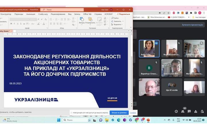The height and width of the screenshot is (129, 207).
Task: Click Зупинити презентацію in Meet
Action: coord(192,25)
